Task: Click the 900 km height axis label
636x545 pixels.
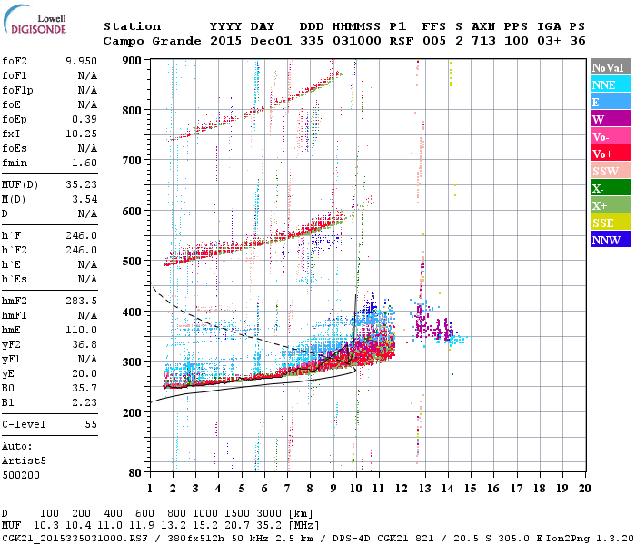Action: click(132, 61)
